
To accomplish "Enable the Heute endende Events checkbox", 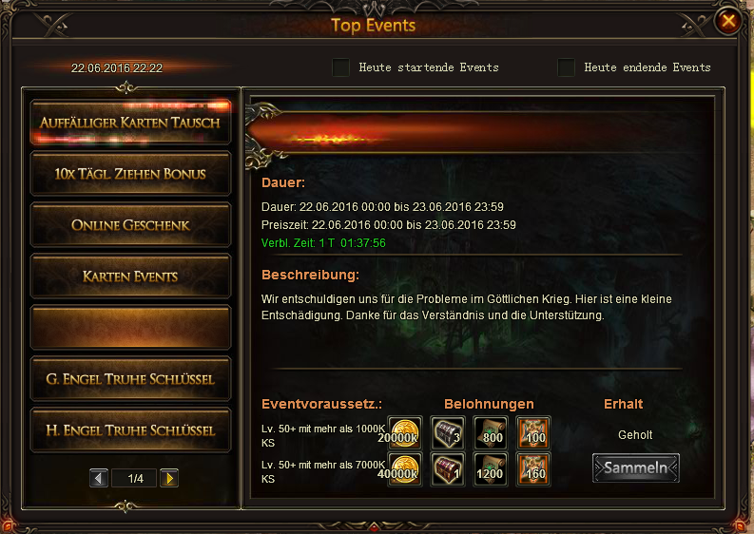I will tap(566, 67).
